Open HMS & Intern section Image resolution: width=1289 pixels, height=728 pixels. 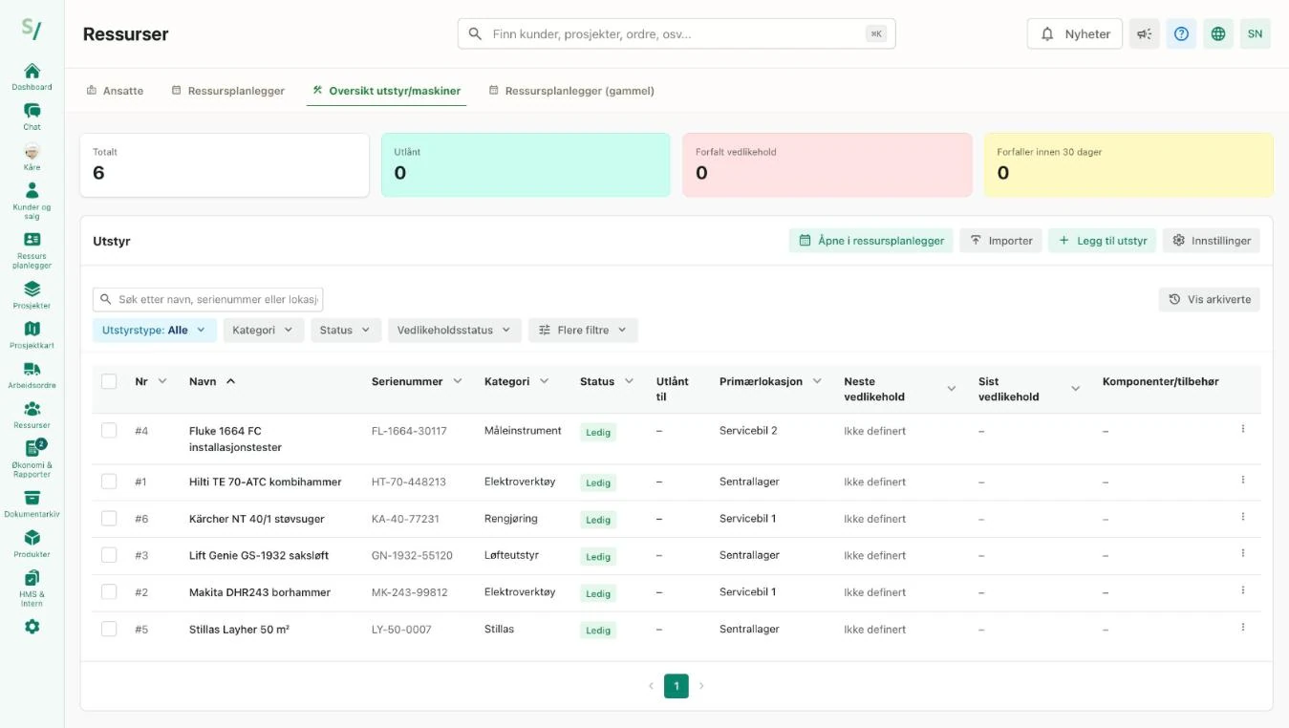32,589
